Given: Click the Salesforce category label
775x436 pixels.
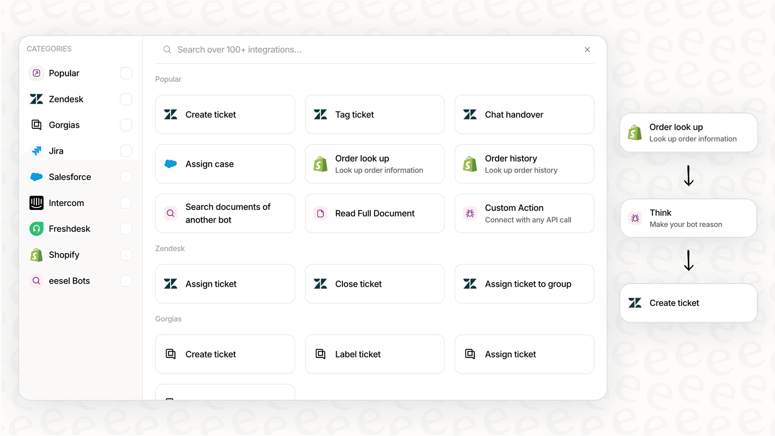Looking at the screenshot, I should coord(70,177).
